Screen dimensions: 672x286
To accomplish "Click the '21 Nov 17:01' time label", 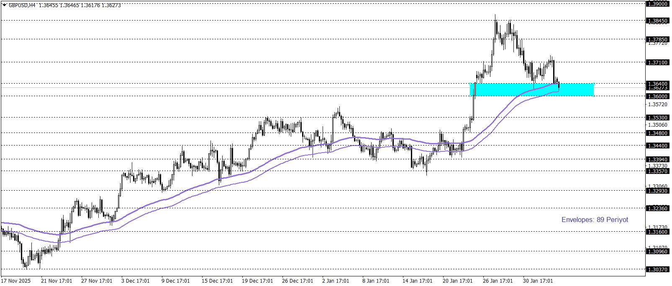I will coord(56,281).
